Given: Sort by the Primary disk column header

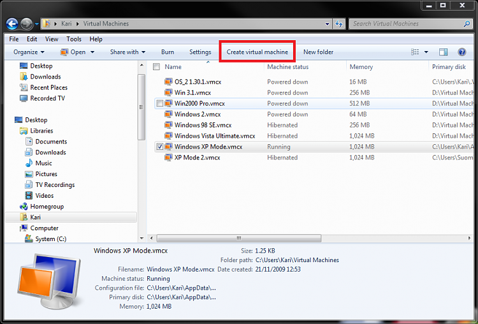Looking at the screenshot, I should click(449, 67).
